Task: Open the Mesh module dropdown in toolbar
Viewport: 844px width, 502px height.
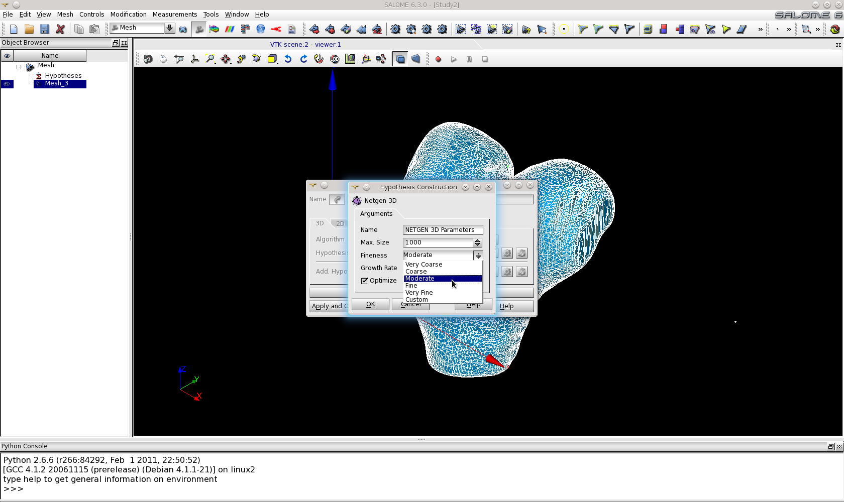Action: click(x=170, y=28)
